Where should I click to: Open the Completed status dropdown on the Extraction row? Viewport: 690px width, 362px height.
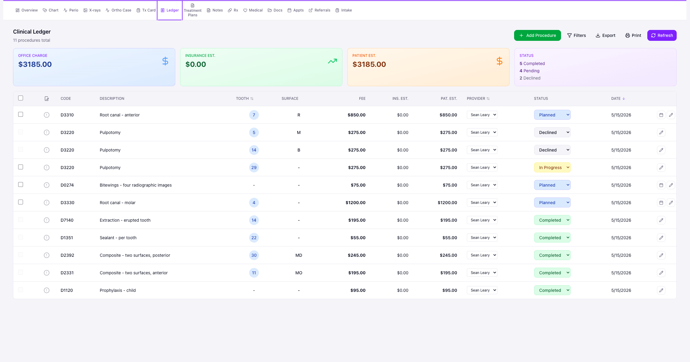point(552,220)
